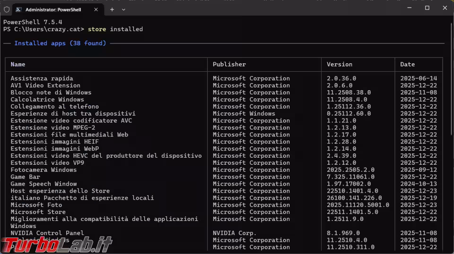Open a new tab with plus button

[112, 9]
